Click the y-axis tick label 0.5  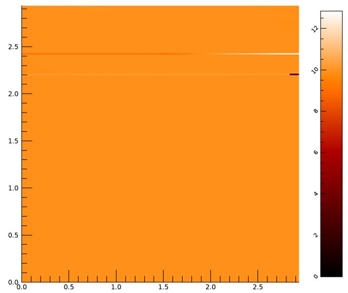tap(14, 235)
